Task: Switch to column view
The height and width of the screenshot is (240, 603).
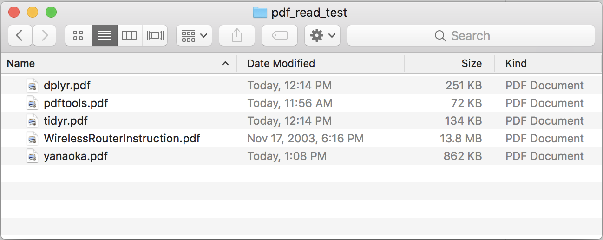Action: [x=129, y=35]
